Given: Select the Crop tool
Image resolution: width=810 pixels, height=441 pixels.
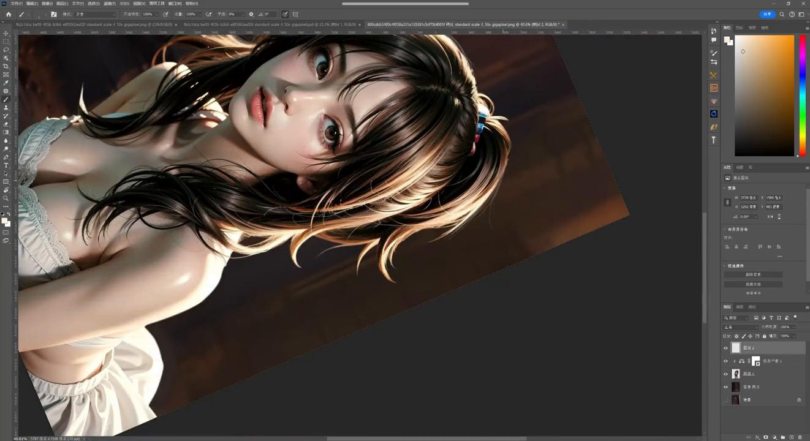Looking at the screenshot, I should pyautogui.click(x=6, y=66).
